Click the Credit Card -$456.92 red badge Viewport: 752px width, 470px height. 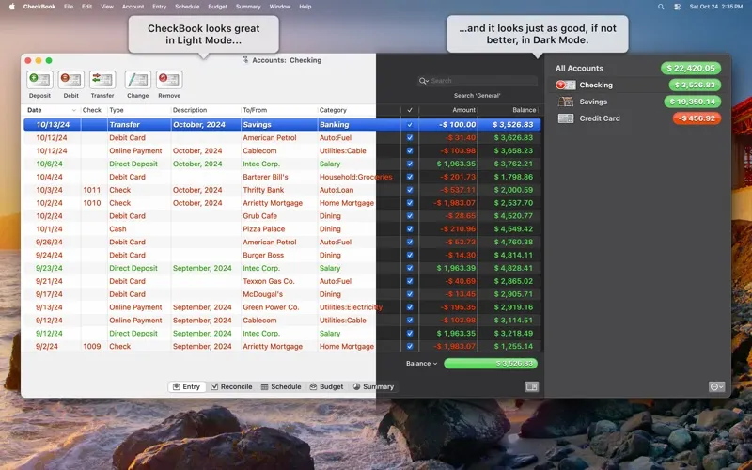(697, 118)
